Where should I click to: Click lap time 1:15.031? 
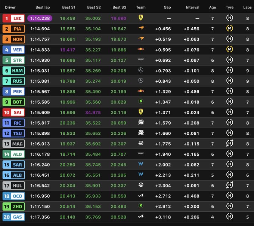[x=40, y=71]
